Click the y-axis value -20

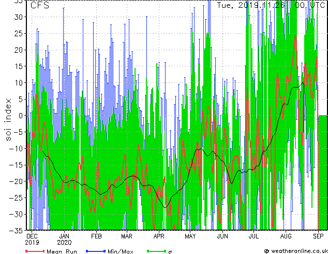17,181
